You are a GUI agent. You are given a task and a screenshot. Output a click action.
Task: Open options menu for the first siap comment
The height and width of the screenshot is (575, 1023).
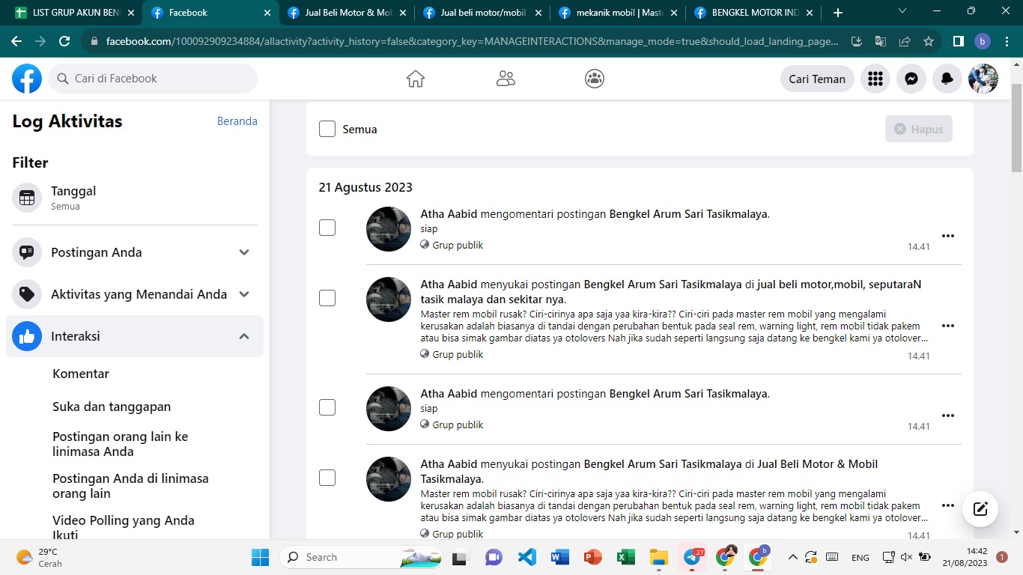tap(948, 236)
